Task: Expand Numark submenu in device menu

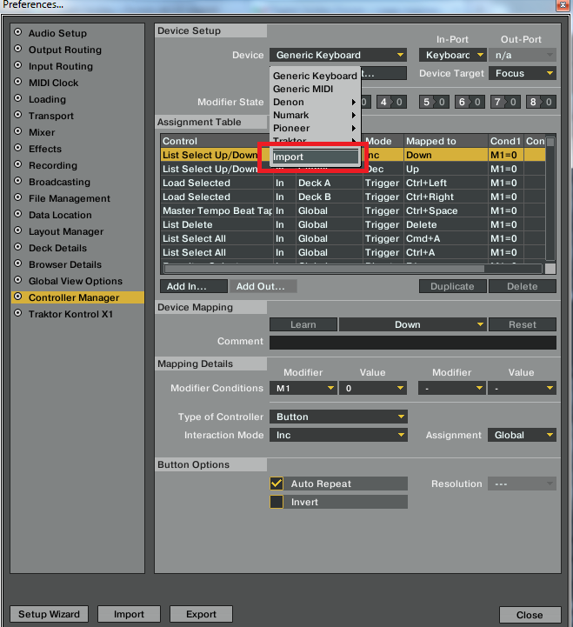Action: [315, 115]
